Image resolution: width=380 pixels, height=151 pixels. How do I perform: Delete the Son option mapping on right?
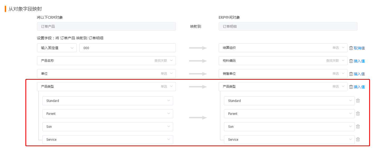(x=358, y=126)
